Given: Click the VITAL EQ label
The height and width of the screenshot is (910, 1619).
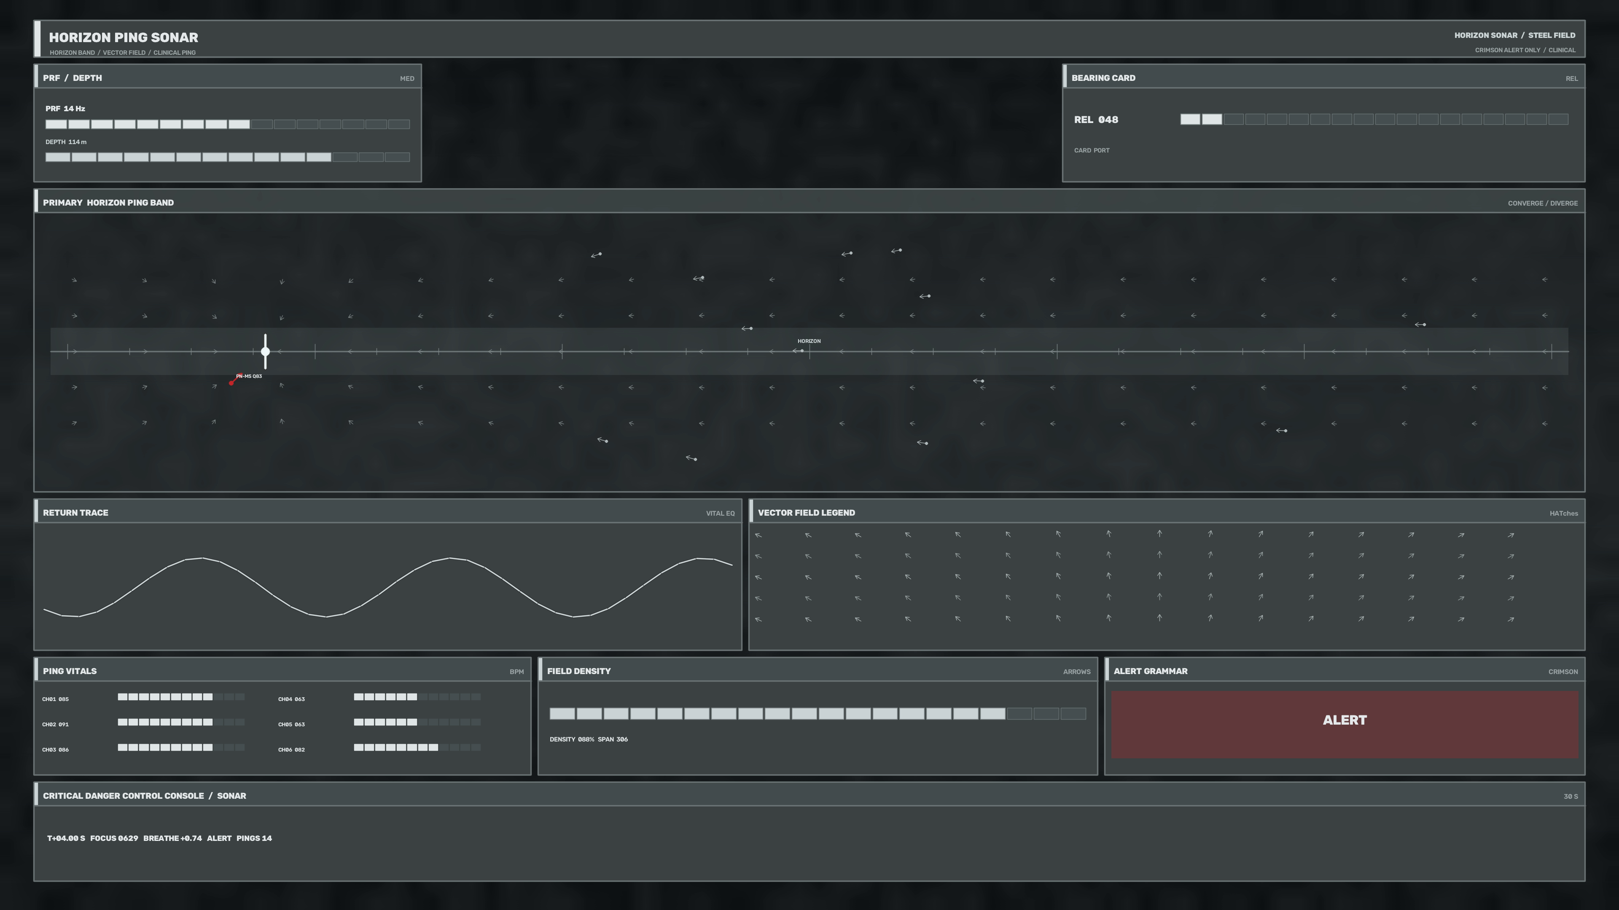Looking at the screenshot, I should [720, 514].
